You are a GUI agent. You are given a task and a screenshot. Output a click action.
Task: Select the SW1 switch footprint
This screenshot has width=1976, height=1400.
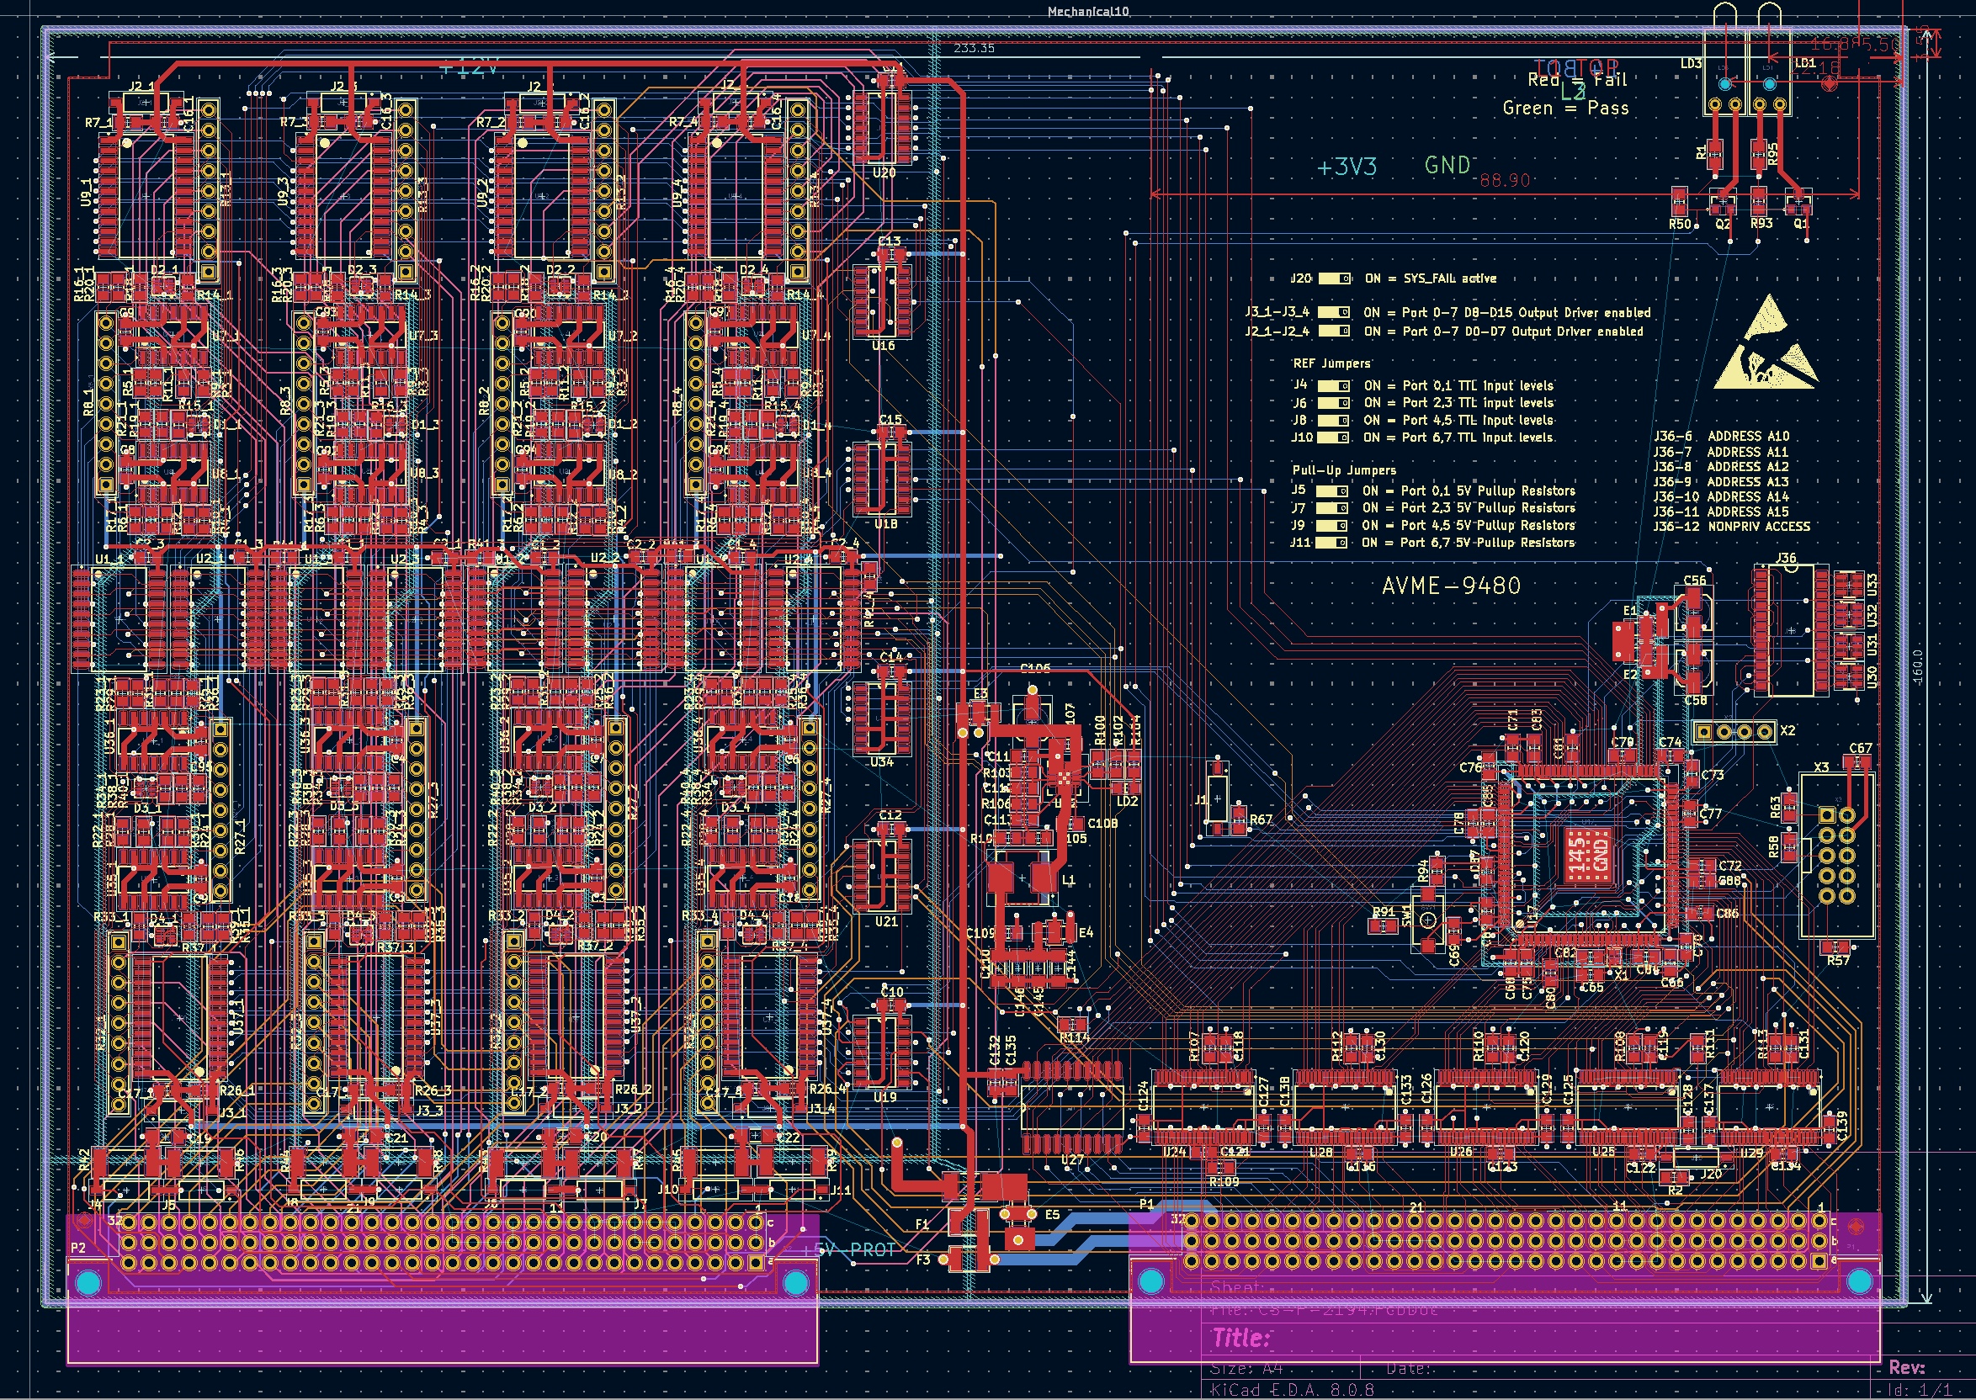point(1427,920)
